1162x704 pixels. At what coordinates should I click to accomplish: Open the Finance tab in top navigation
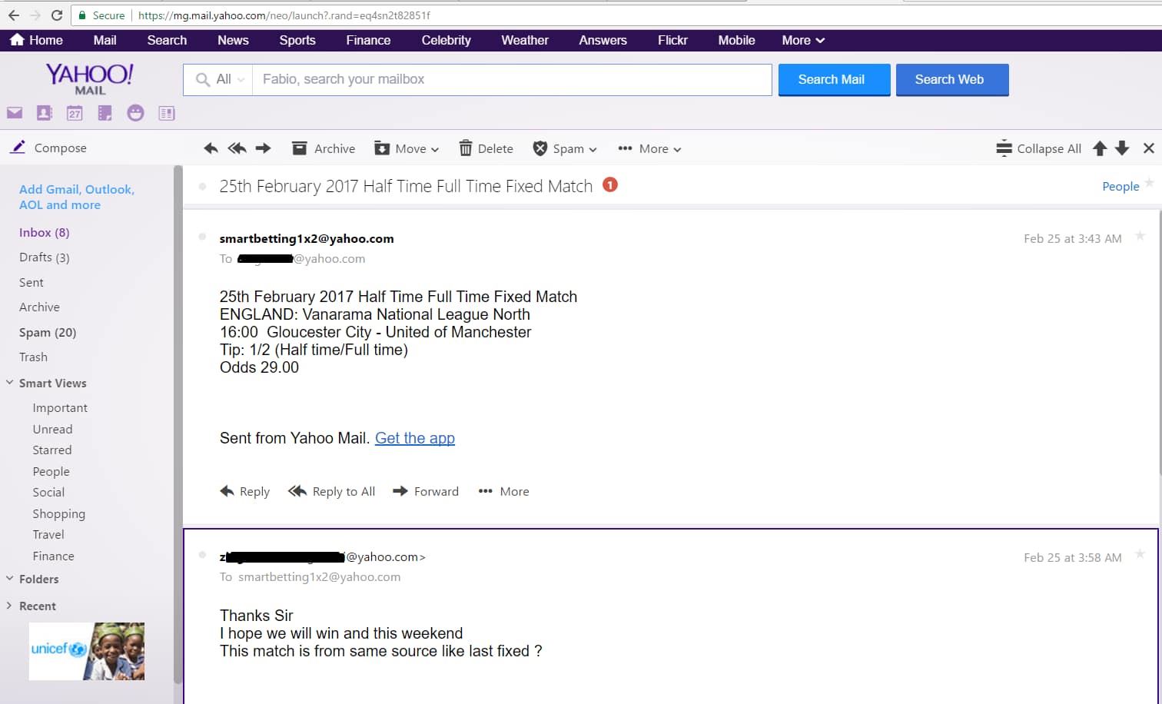[x=368, y=40]
